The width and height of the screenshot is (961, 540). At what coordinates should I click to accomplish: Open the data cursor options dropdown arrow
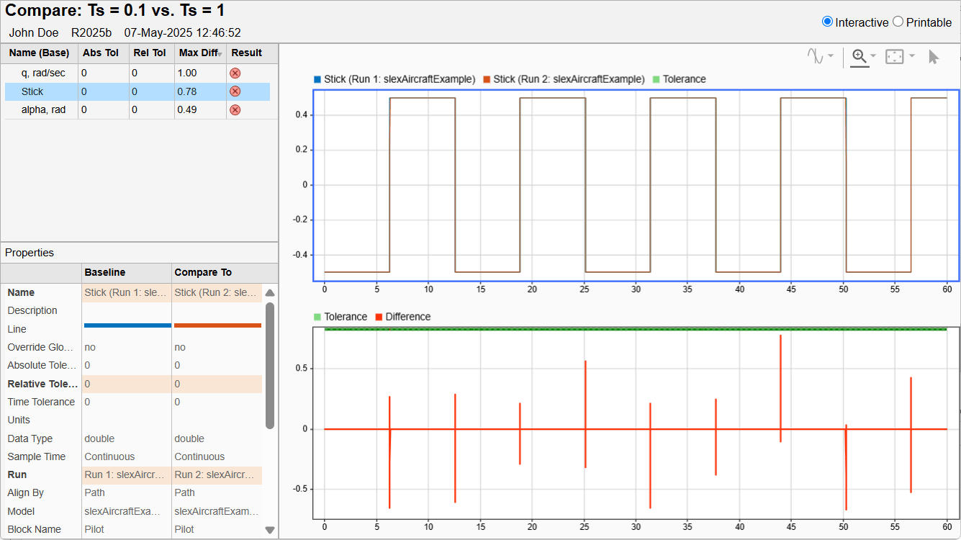pyautogui.click(x=831, y=56)
